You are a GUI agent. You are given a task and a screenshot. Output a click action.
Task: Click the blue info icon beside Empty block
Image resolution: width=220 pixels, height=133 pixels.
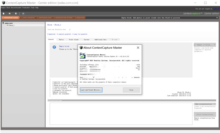pos(54,47)
